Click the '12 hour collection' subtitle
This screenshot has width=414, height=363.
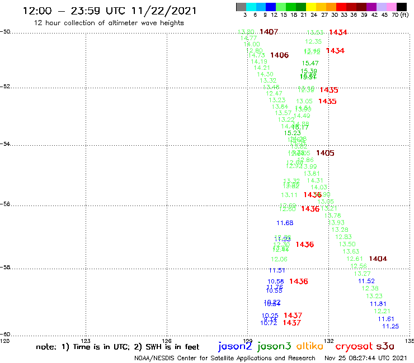tap(109, 23)
